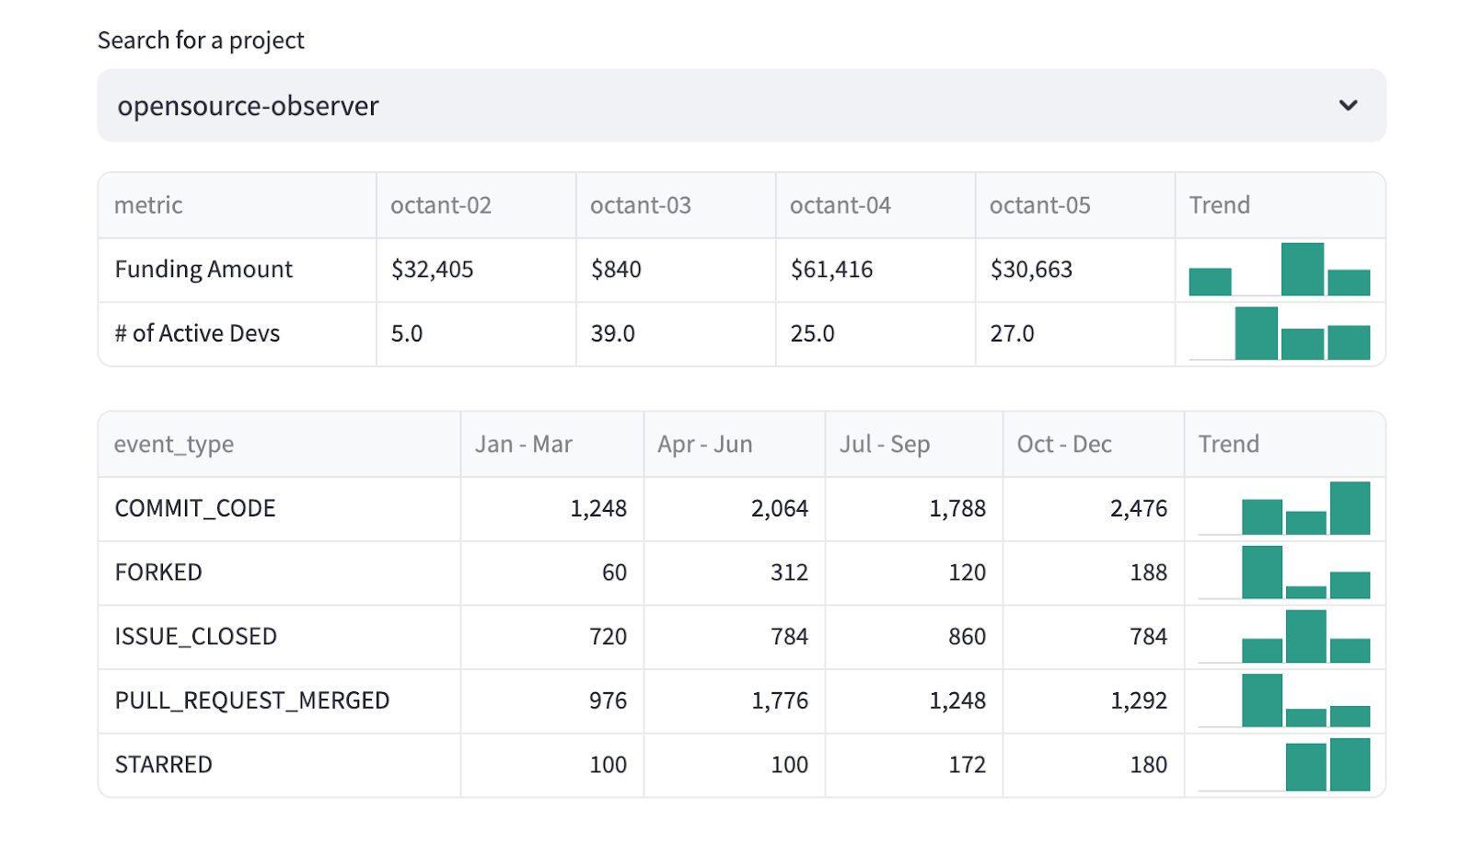Click the Funding Amount trend sparkline

pyautogui.click(x=1280, y=270)
